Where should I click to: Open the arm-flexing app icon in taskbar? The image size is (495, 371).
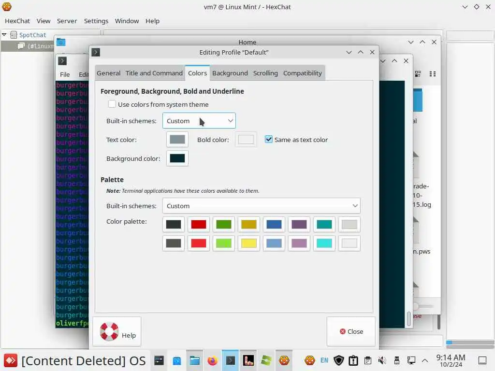click(x=248, y=360)
